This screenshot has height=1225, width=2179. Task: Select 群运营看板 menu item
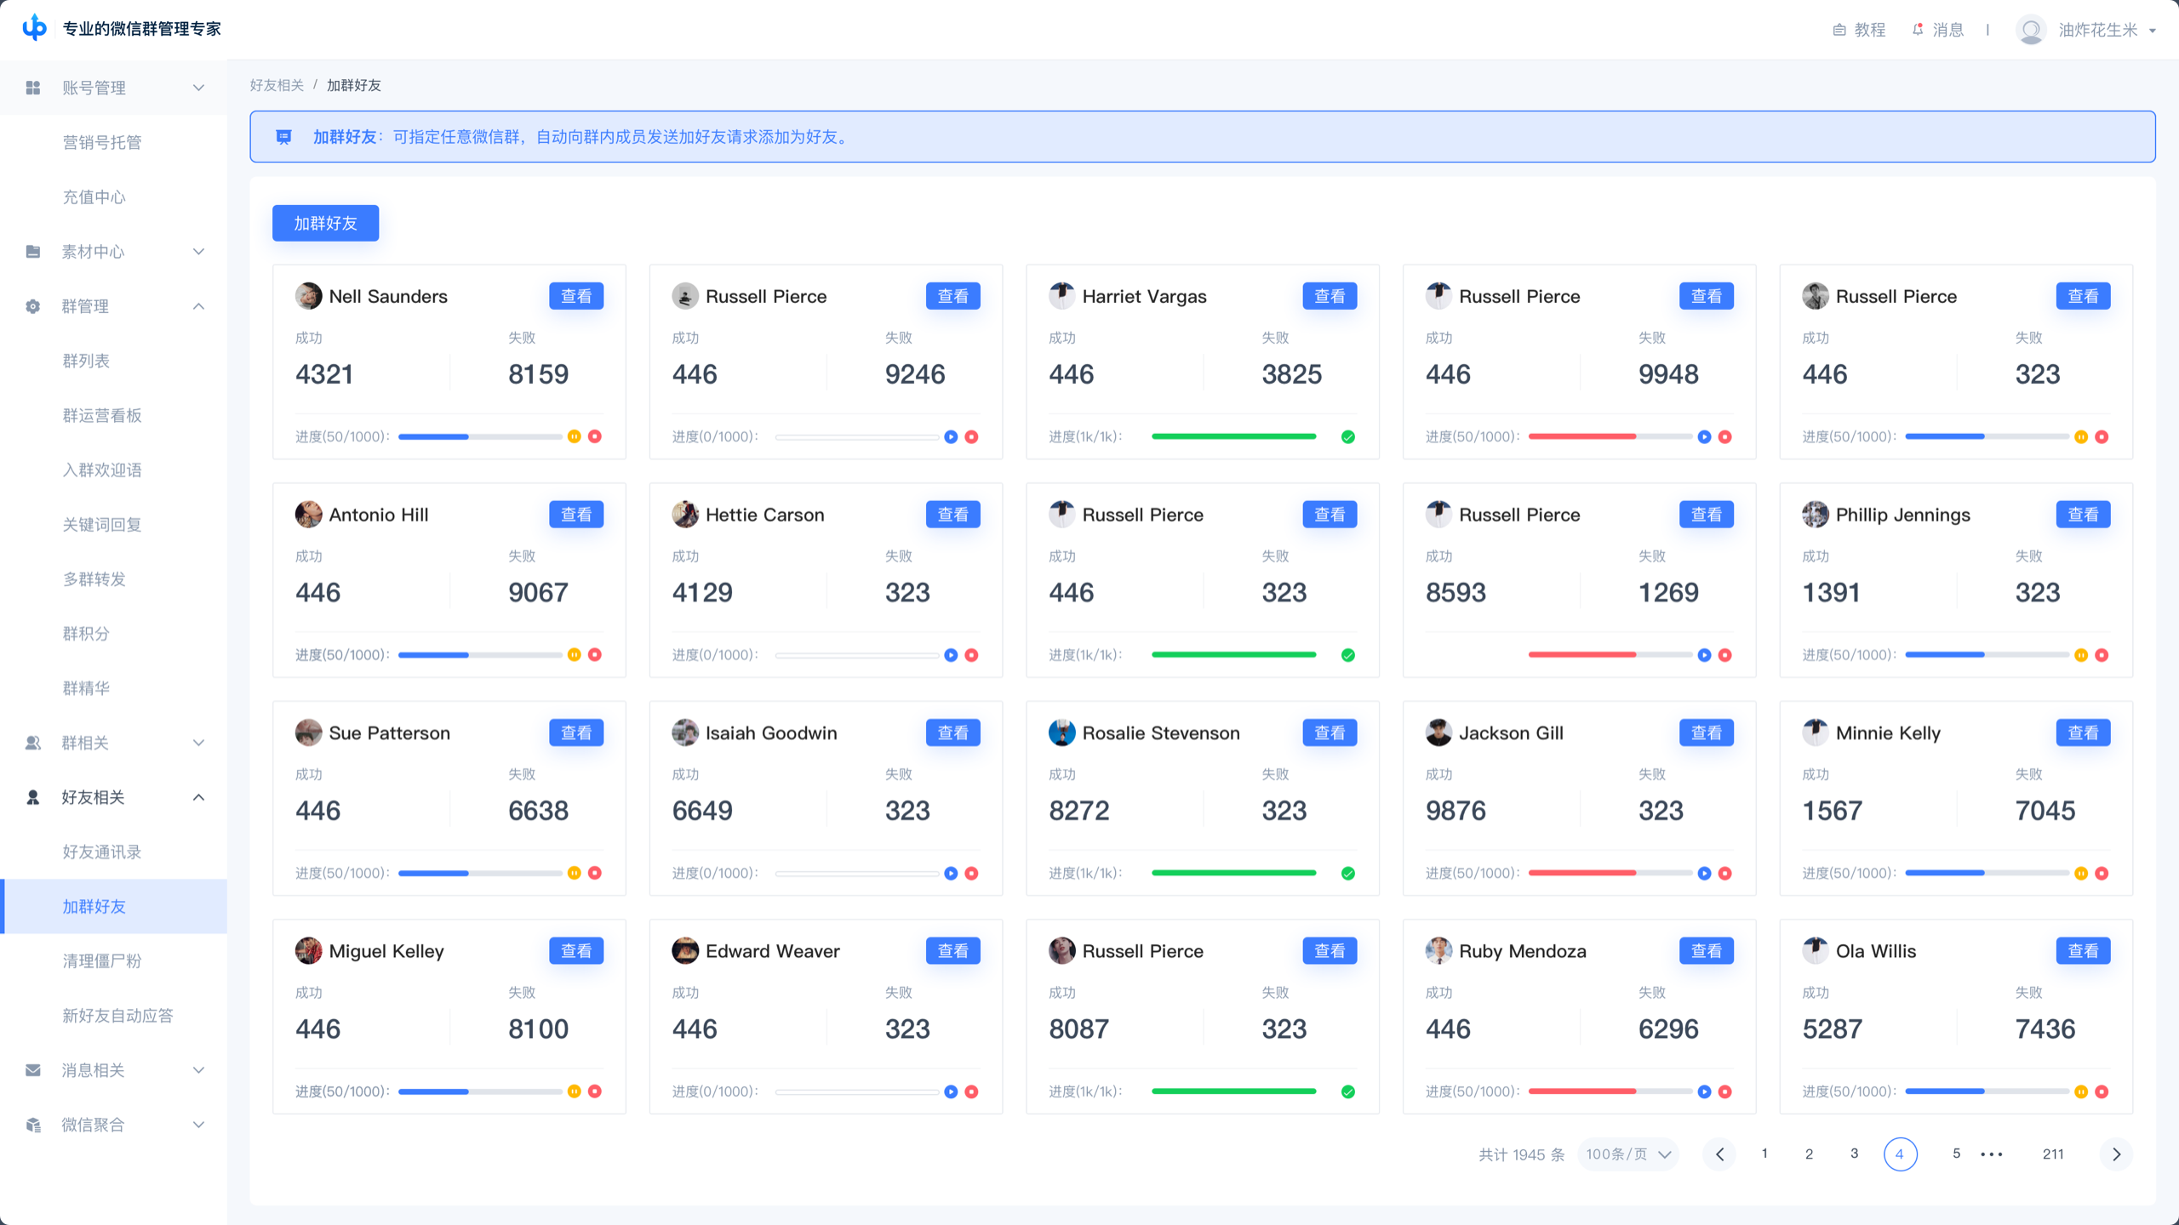pyautogui.click(x=102, y=415)
